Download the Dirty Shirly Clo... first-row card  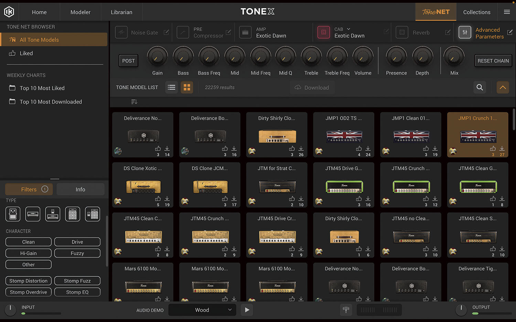301,148
